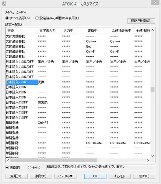Click the 設定一覧(L) label
Viewport: 161px width, 184px height.
14,25
